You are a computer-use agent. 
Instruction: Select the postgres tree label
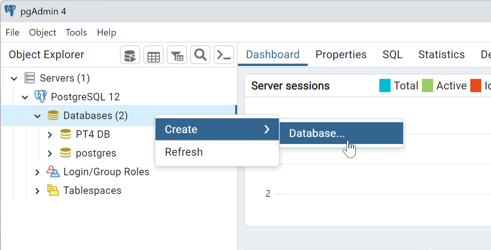[x=96, y=153]
